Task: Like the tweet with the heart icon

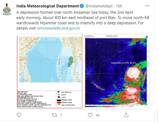Action: click(90, 115)
